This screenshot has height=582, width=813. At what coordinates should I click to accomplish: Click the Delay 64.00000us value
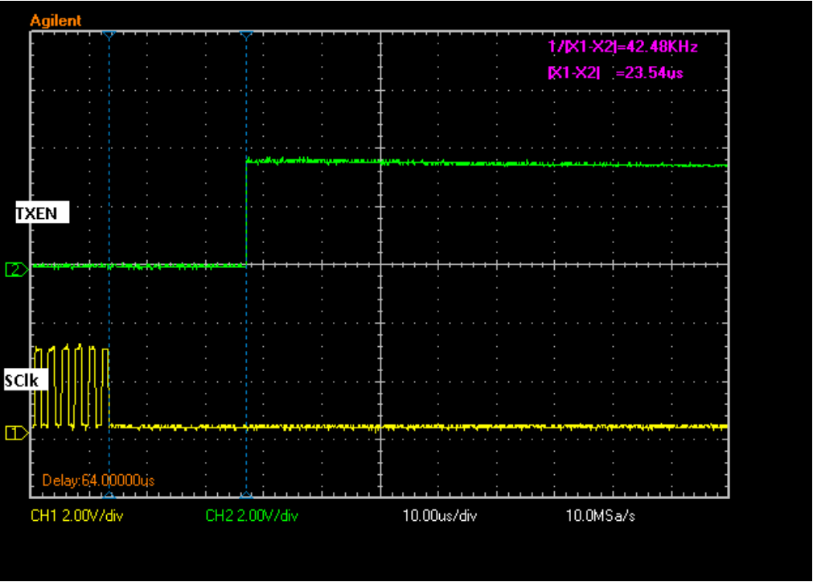98,481
